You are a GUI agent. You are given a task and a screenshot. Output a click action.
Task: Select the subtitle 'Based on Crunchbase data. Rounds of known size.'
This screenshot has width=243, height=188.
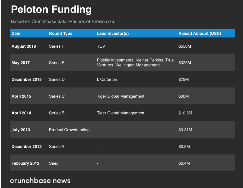tap(63, 21)
